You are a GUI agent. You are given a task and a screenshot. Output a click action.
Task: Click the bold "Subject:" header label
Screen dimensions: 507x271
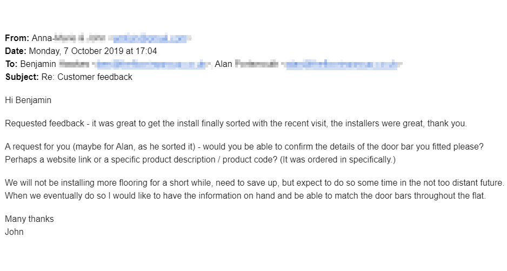22,77
